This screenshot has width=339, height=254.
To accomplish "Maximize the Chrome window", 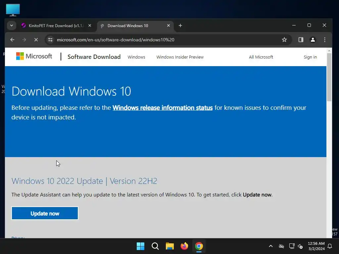I will pos(309,25).
